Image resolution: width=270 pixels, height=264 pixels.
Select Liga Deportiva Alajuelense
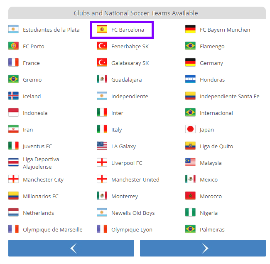coord(41,163)
